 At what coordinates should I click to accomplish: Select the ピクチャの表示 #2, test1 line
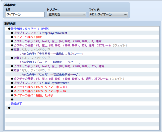(82, 41)
